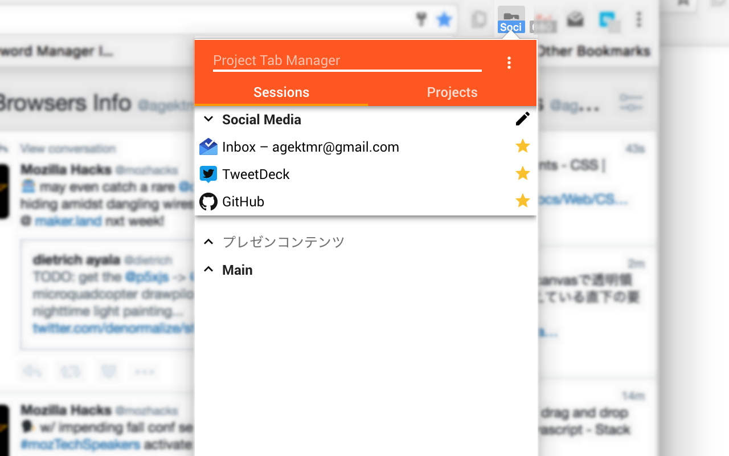Click retweet icon under dietrich ayala tweet
This screenshot has width=729, height=456.
pos(71,372)
